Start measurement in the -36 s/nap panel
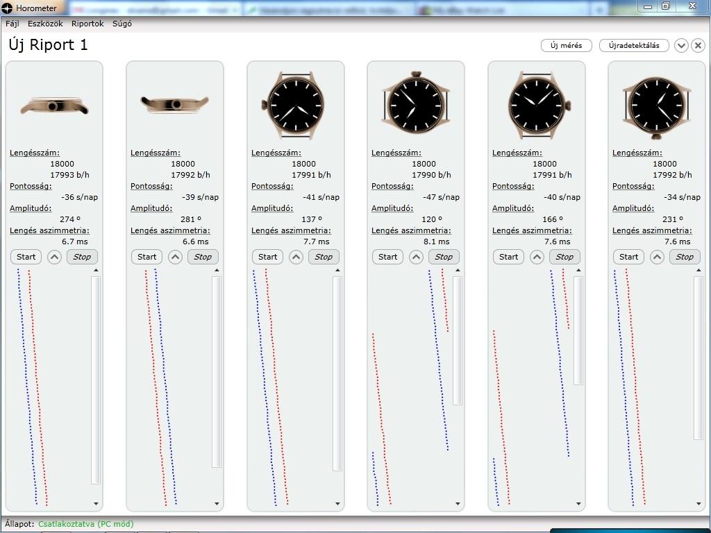The image size is (711, 533). tap(26, 257)
